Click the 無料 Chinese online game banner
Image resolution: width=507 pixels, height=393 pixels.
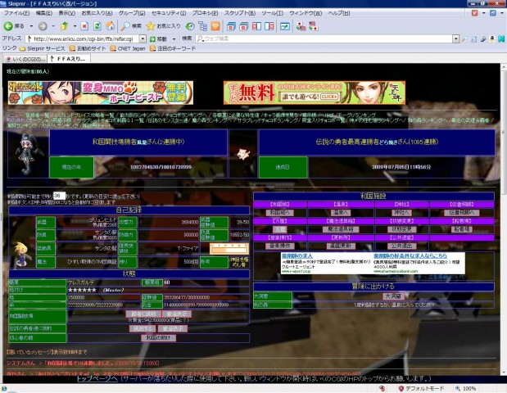click(315, 93)
